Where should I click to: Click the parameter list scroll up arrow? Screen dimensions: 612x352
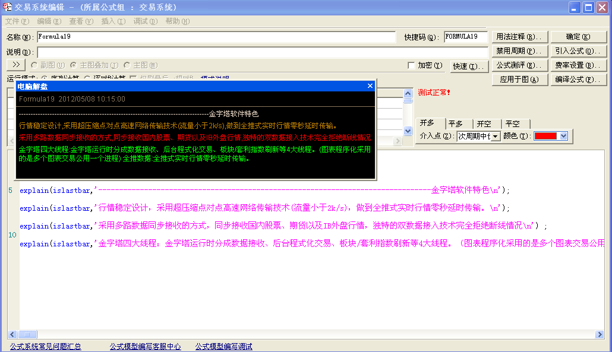tap(408, 93)
